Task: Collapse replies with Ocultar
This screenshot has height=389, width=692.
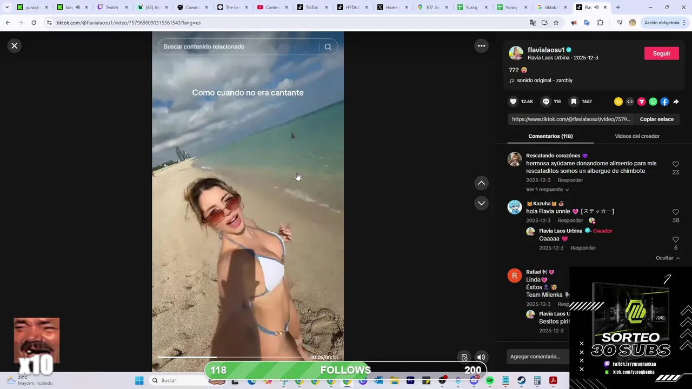Action: [667, 258]
